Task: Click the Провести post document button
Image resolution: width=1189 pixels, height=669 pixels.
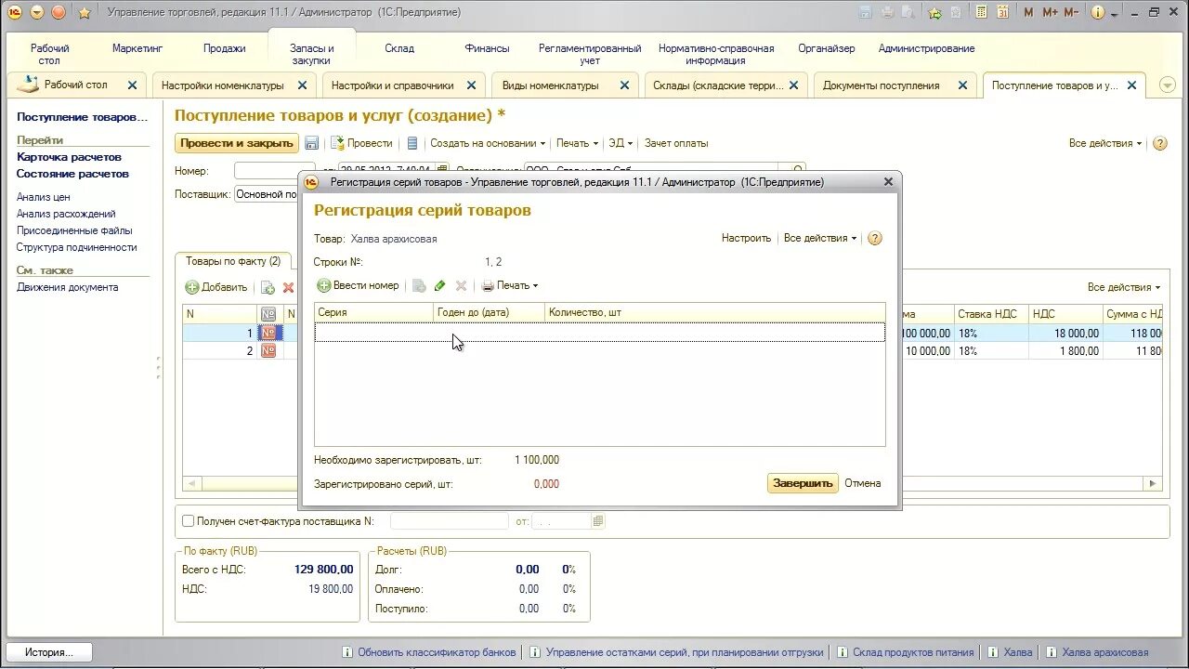Action: [x=361, y=143]
